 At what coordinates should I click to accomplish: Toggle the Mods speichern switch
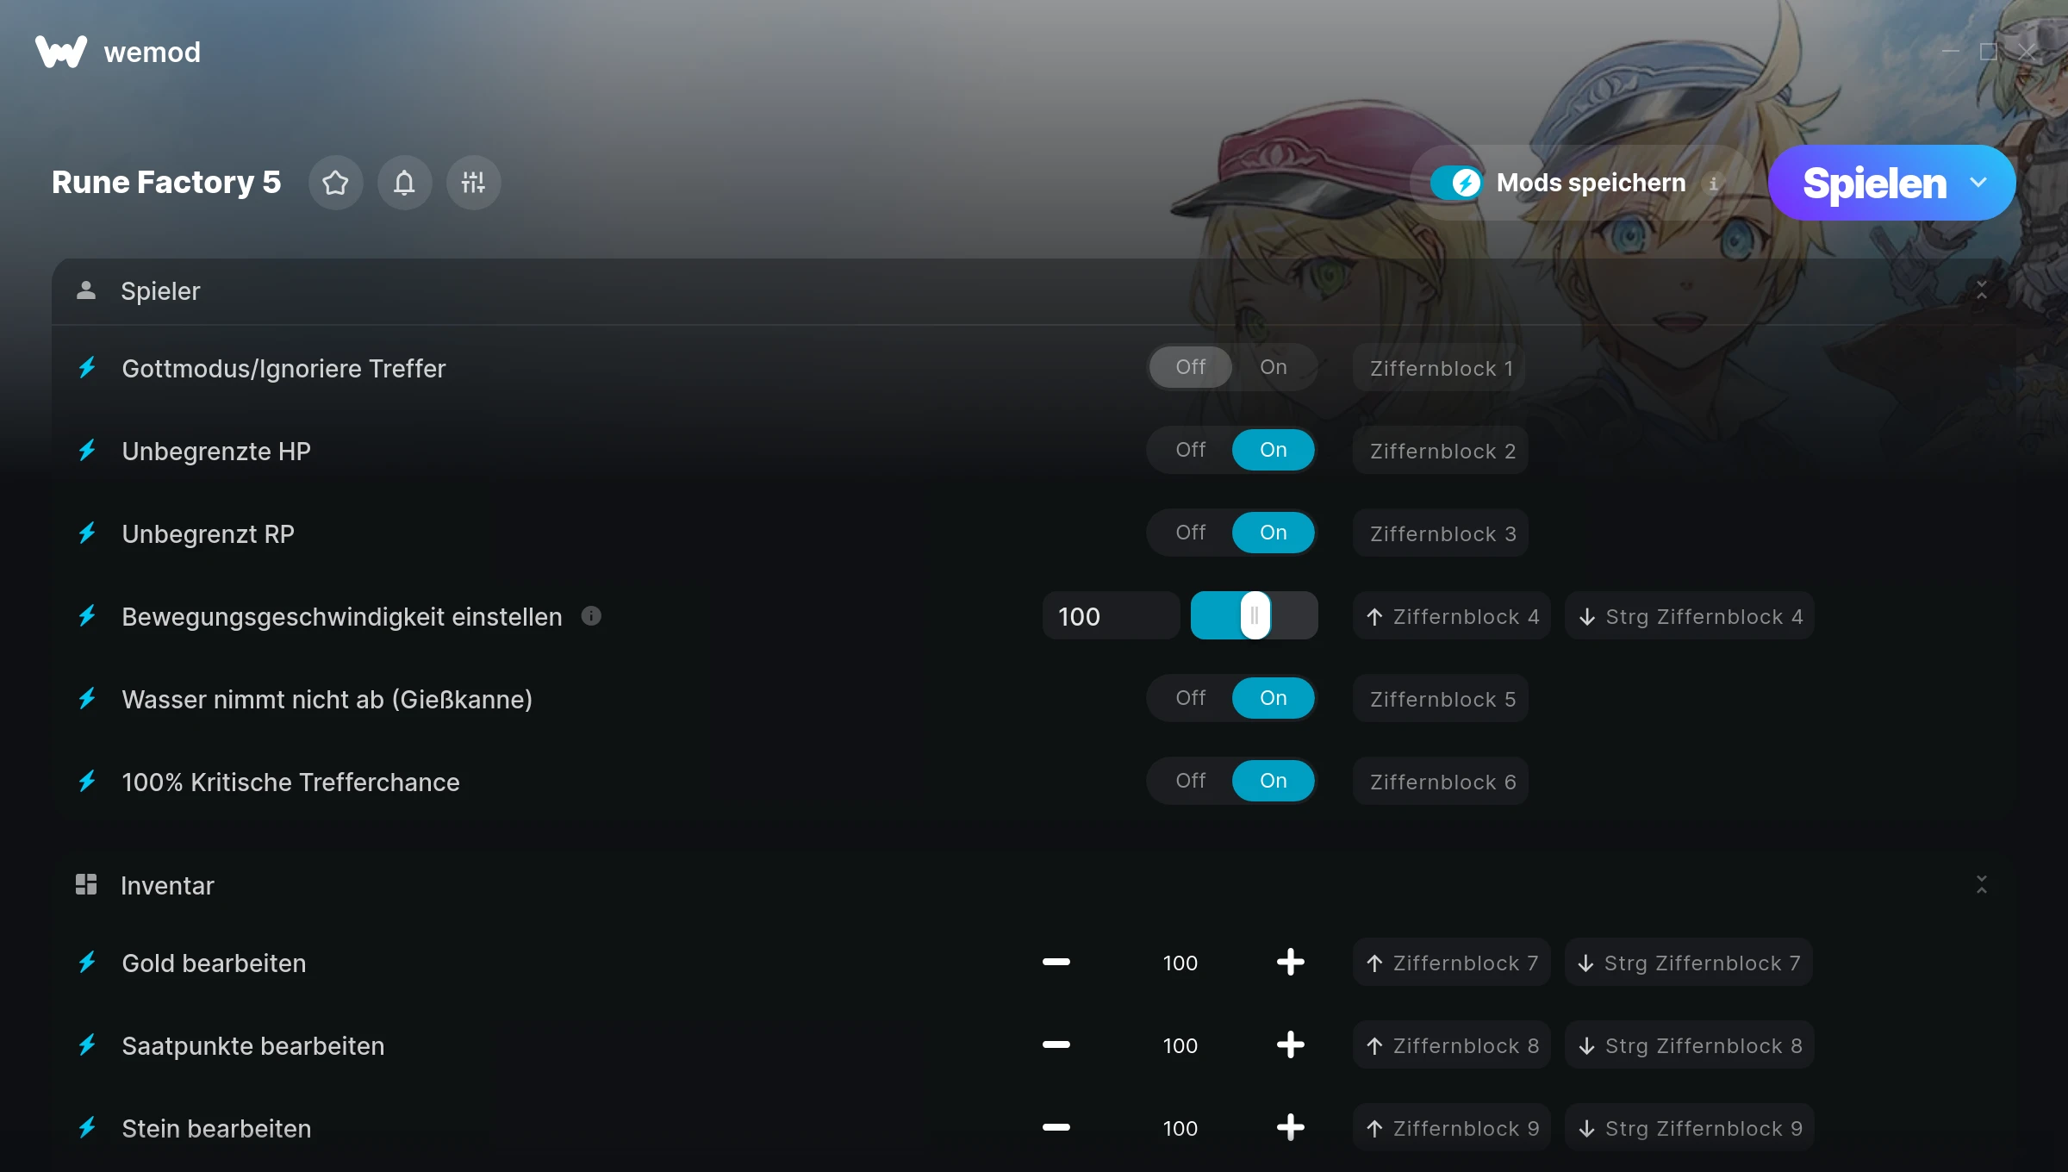[x=1456, y=183]
